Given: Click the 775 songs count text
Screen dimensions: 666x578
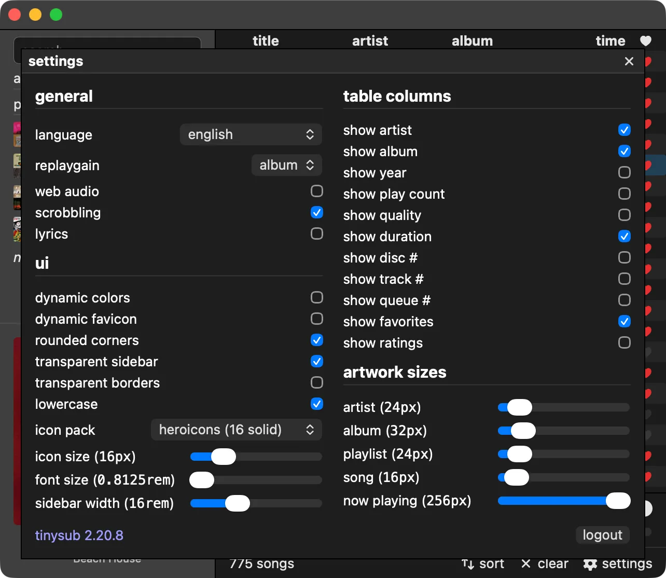Looking at the screenshot, I should pos(262,564).
